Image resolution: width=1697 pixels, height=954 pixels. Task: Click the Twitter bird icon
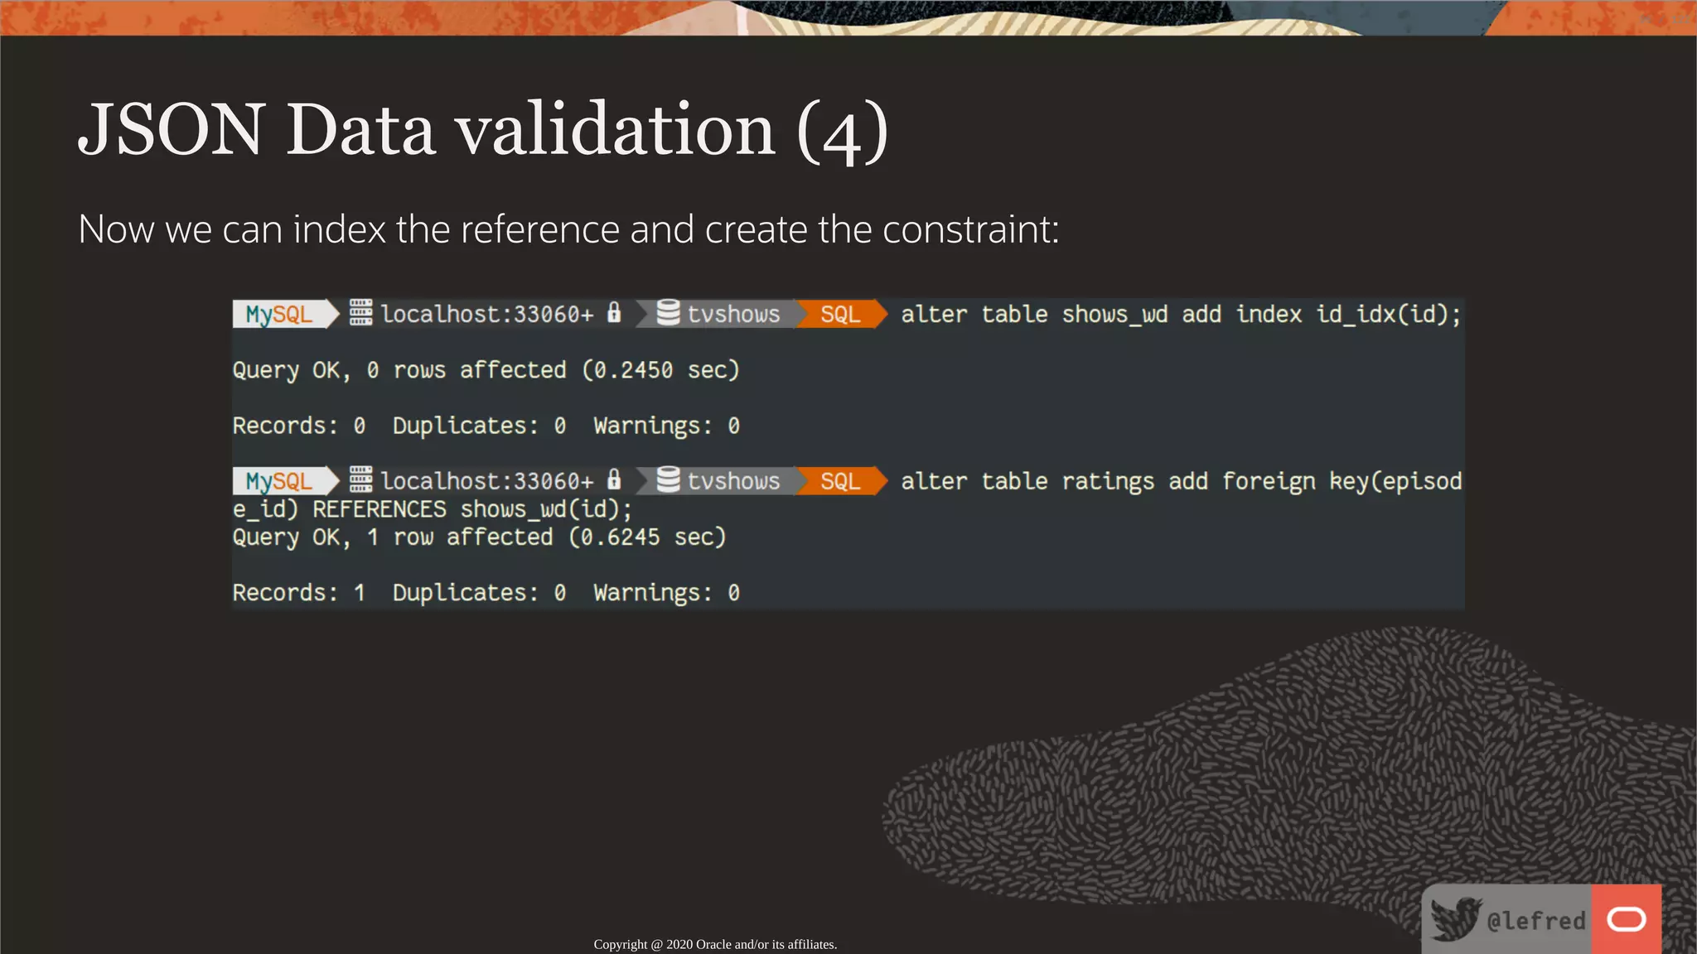(1455, 918)
